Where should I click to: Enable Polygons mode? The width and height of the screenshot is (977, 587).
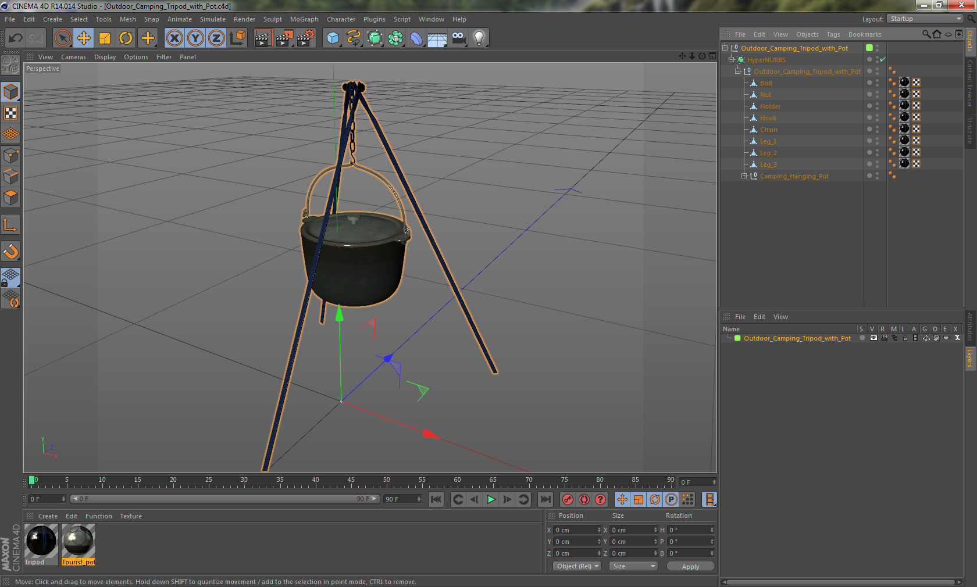pos(10,198)
